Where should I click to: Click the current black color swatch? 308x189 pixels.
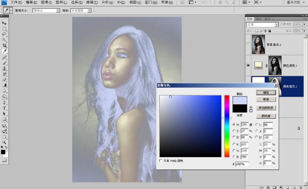click(240, 109)
